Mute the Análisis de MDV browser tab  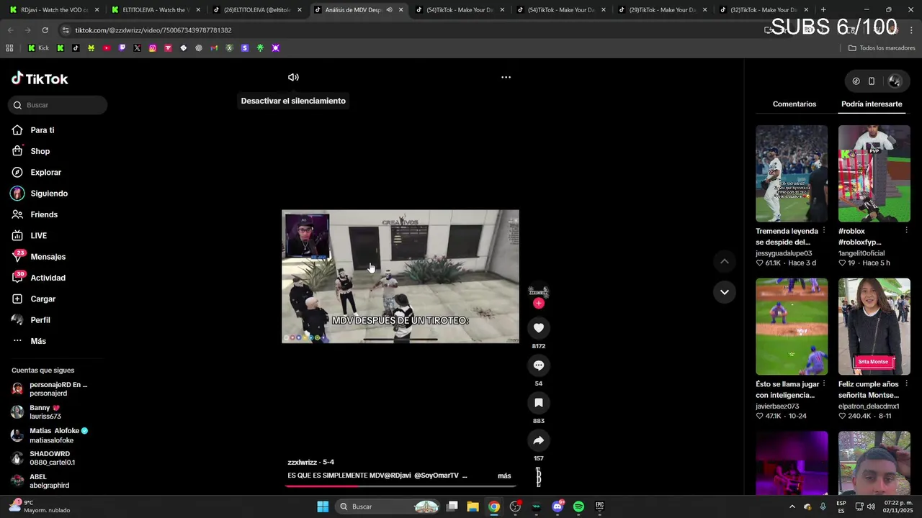click(x=389, y=10)
